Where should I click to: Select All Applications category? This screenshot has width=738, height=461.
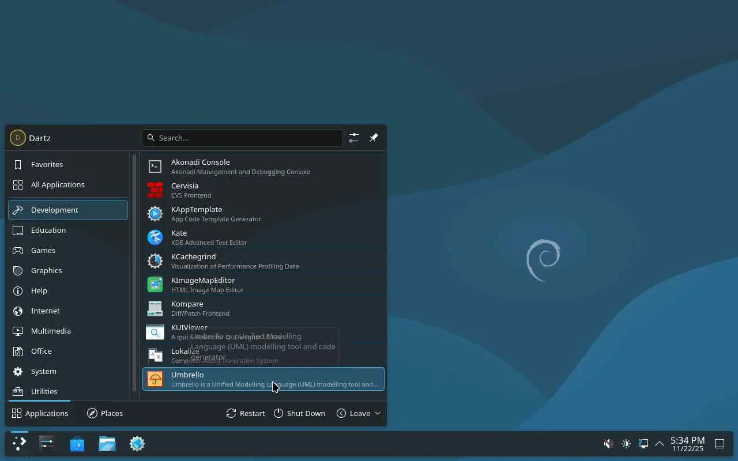pyautogui.click(x=68, y=184)
